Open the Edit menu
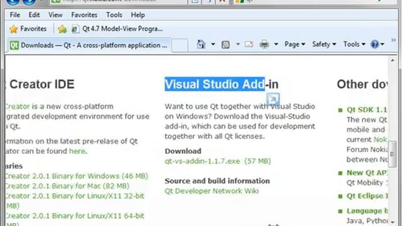 pyautogui.click(x=34, y=15)
